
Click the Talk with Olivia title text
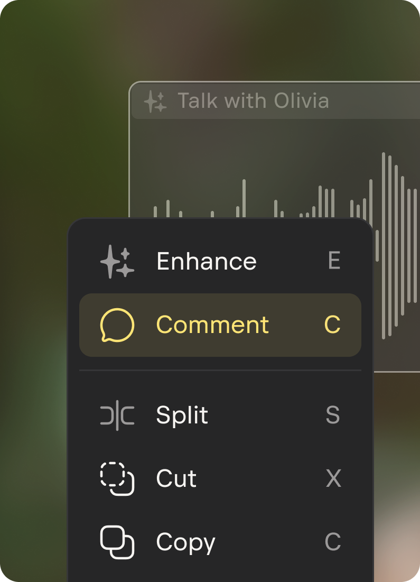pos(254,100)
